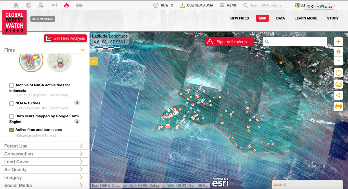The image size is (348, 189).
Task: Go to LEARN MORE in navigation
Action: (x=306, y=18)
